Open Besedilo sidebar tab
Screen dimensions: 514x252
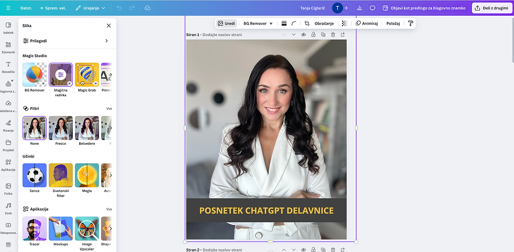pos(8,67)
